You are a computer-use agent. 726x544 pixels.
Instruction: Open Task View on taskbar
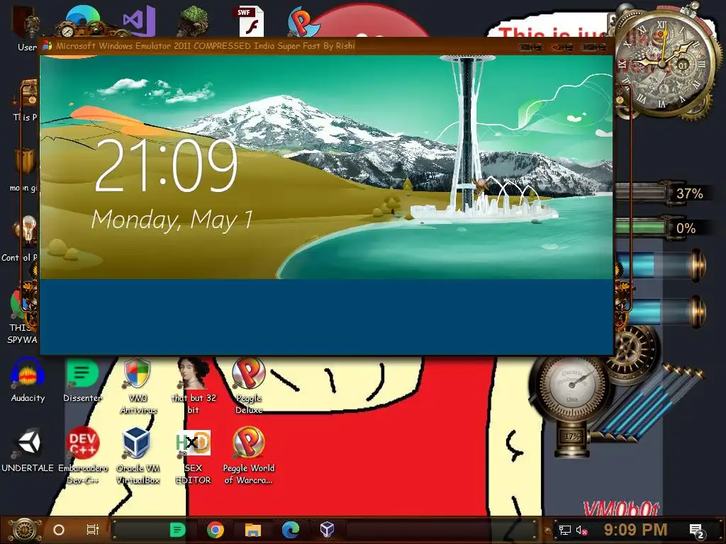pyautogui.click(x=93, y=530)
